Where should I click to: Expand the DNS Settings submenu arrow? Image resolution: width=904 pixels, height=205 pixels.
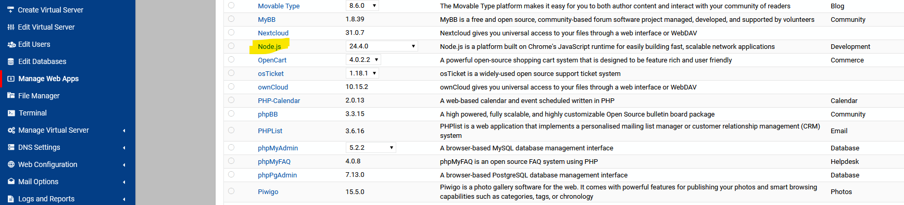point(124,148)
